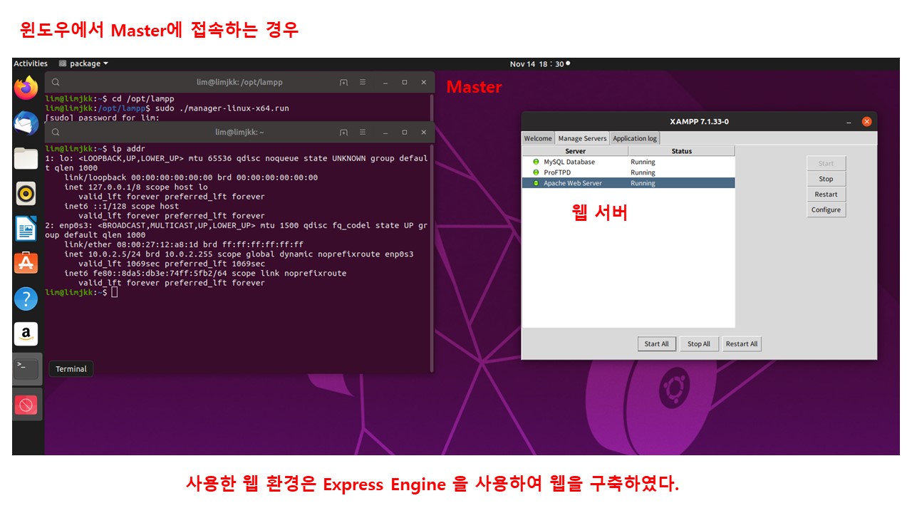Add new tab in lim@limjkk:~ terminal
Image resolution: width=912 pixels, height=513 pixels.
pos(343,132)
